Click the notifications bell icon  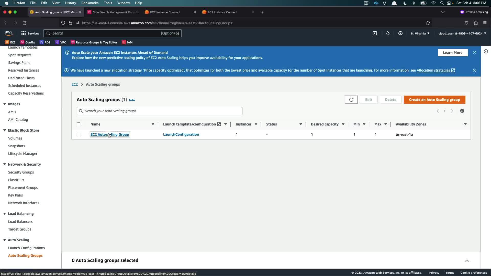[x=388, y=33]
